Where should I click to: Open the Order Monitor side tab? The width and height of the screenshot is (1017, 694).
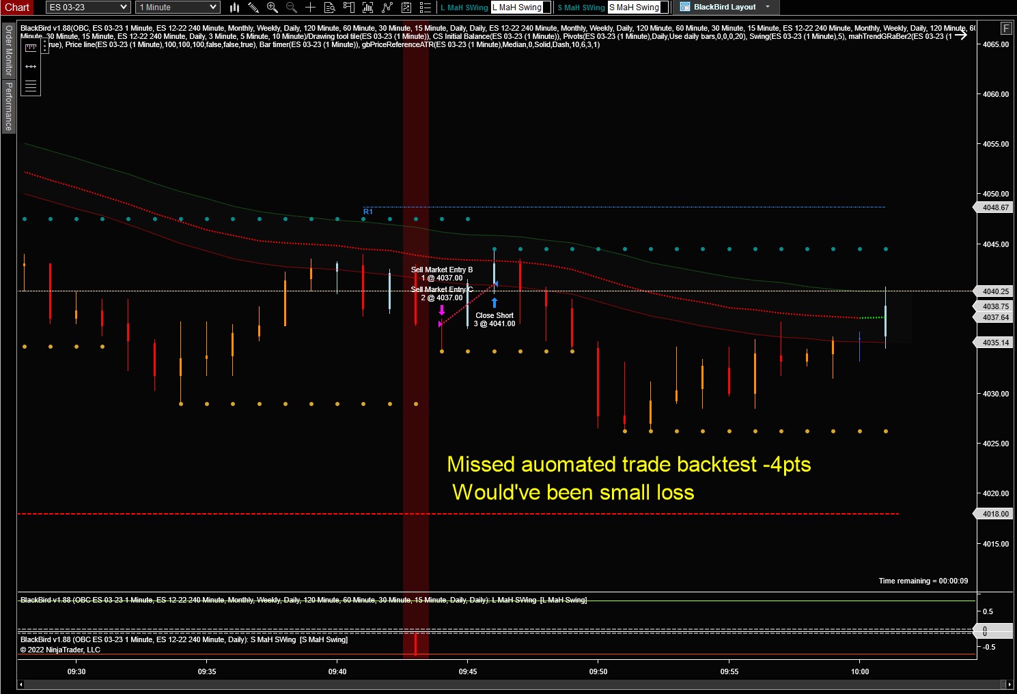coord(9,50)
